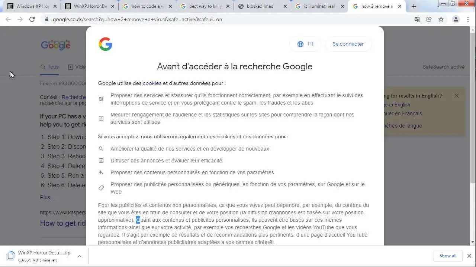This screenshot has height=267, width=476.
Task: Click the address bar URL
Action: (137, 19)
